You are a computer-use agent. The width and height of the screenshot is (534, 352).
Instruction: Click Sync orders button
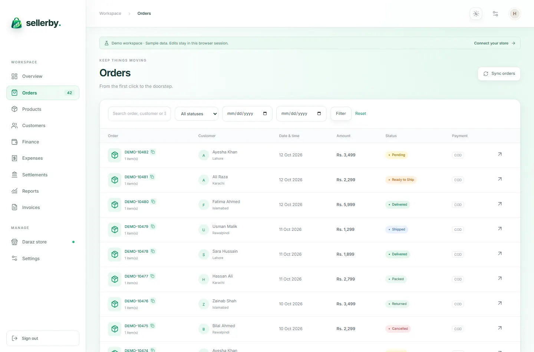click(x=499, y=74)
